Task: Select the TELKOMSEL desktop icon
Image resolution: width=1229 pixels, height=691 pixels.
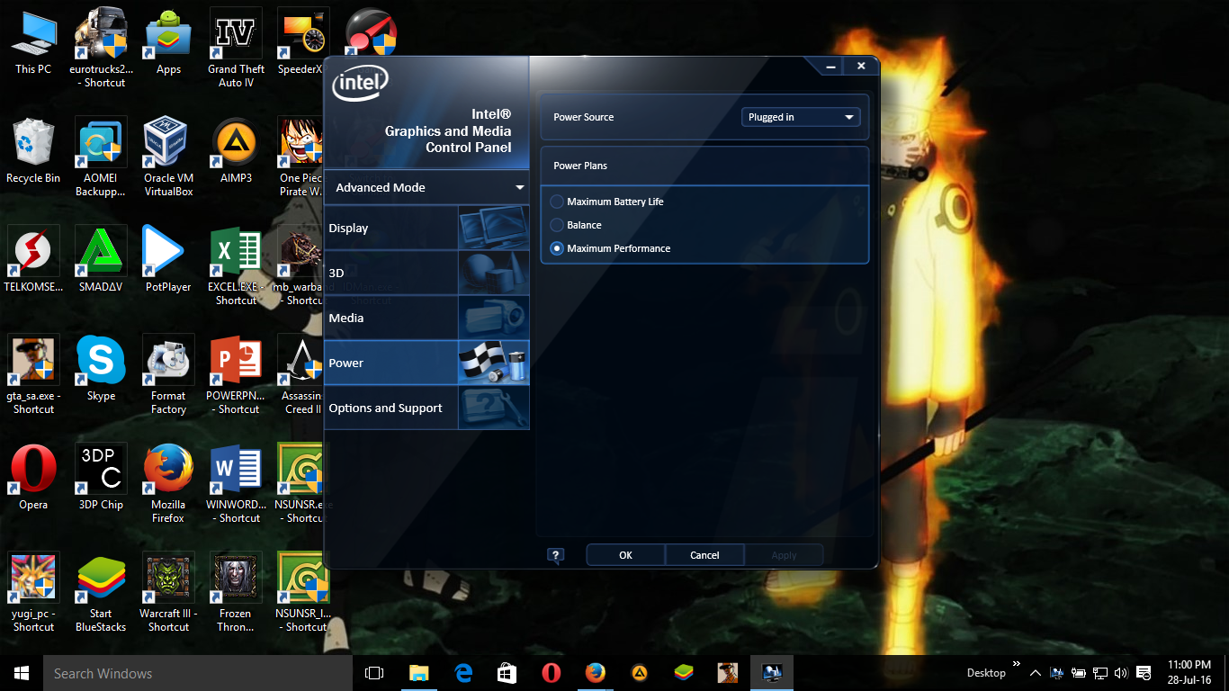Action: click(x=33, y=261)
